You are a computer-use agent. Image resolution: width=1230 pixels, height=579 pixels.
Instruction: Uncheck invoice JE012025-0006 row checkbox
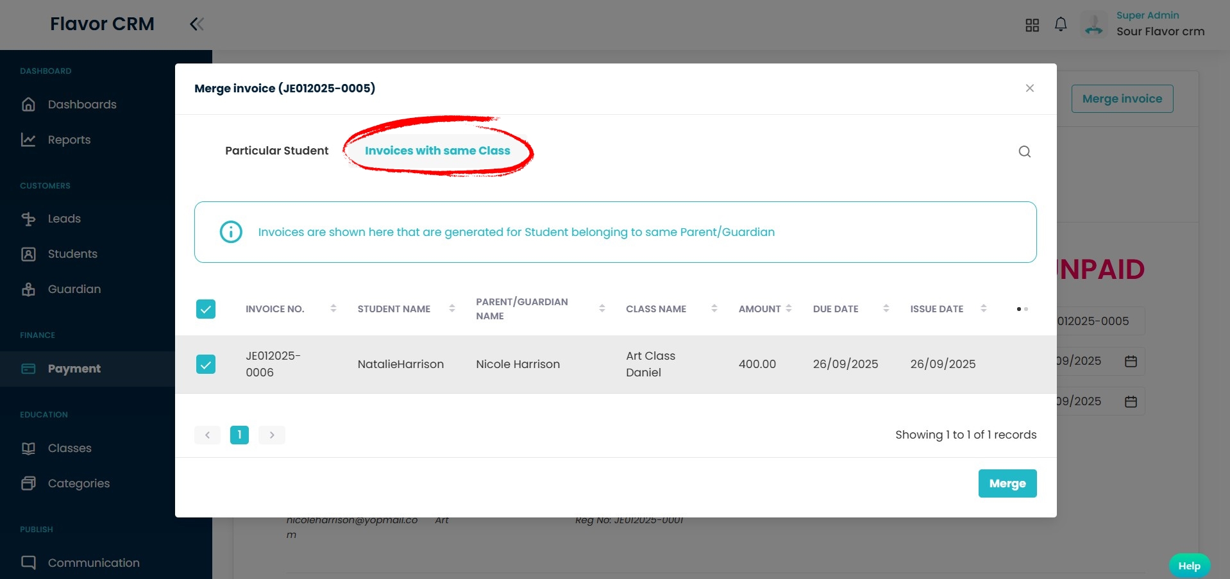point(206,364)
